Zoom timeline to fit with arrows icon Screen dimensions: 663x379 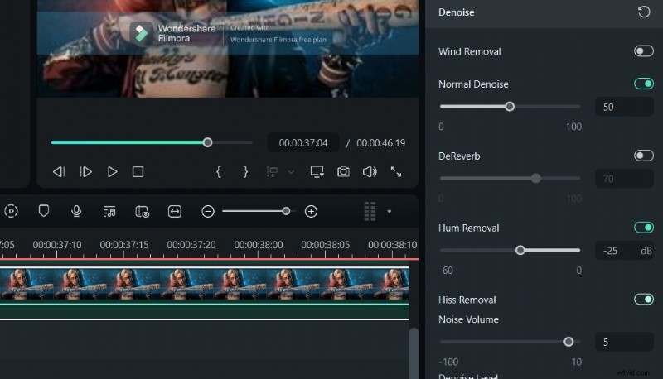pos(175,212)
